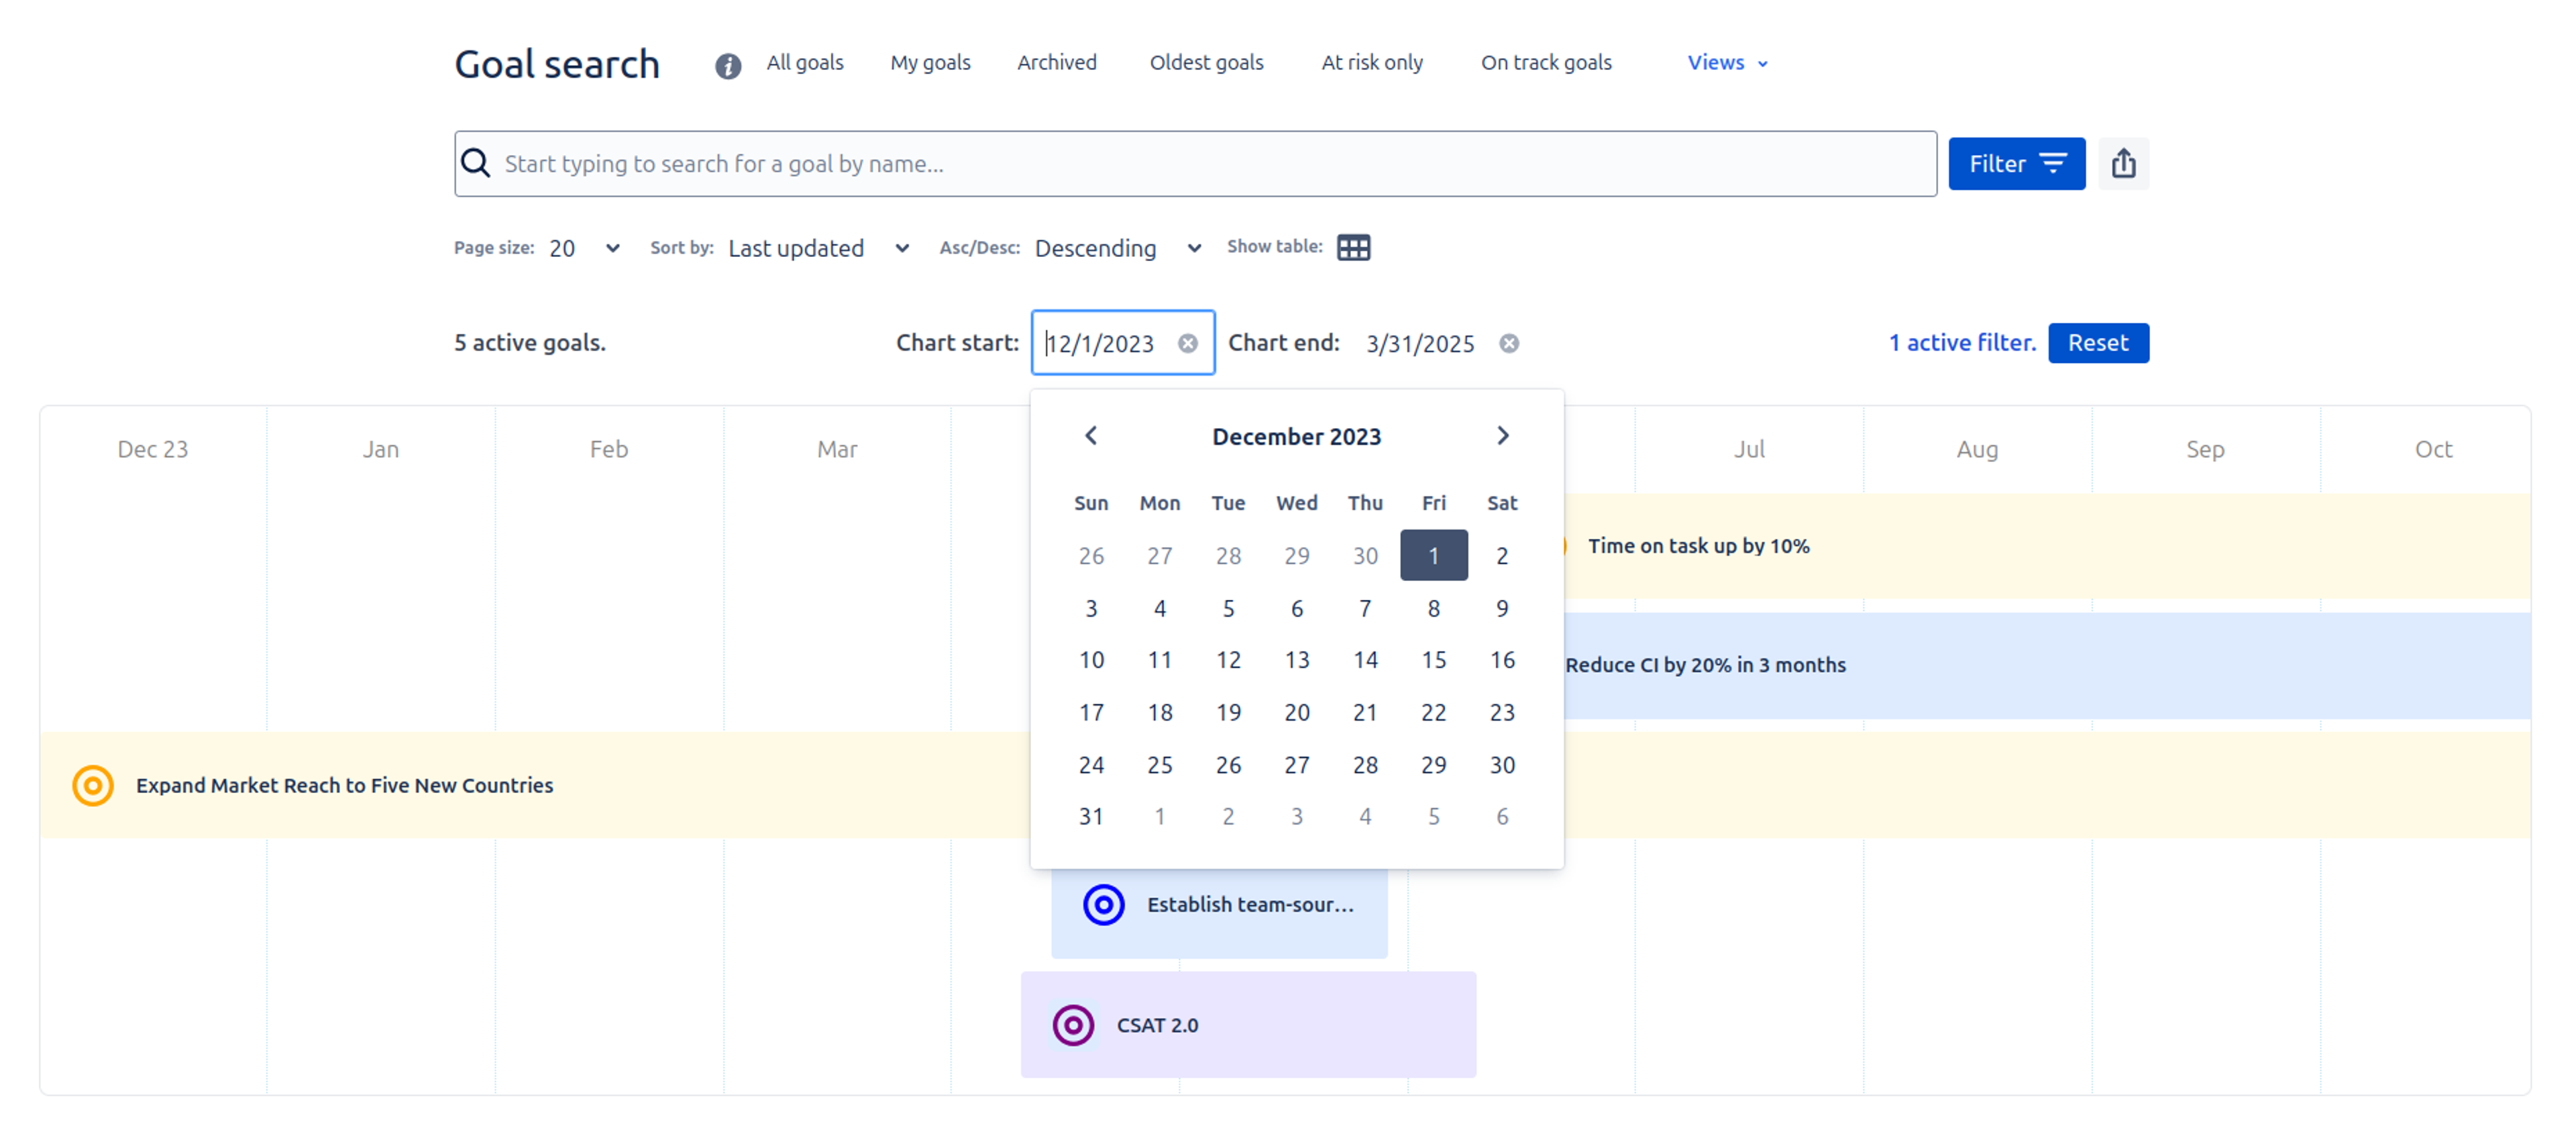2576x1144 pixels.
Task: Clear the Chart end date field
Action: click(1508, 343)
